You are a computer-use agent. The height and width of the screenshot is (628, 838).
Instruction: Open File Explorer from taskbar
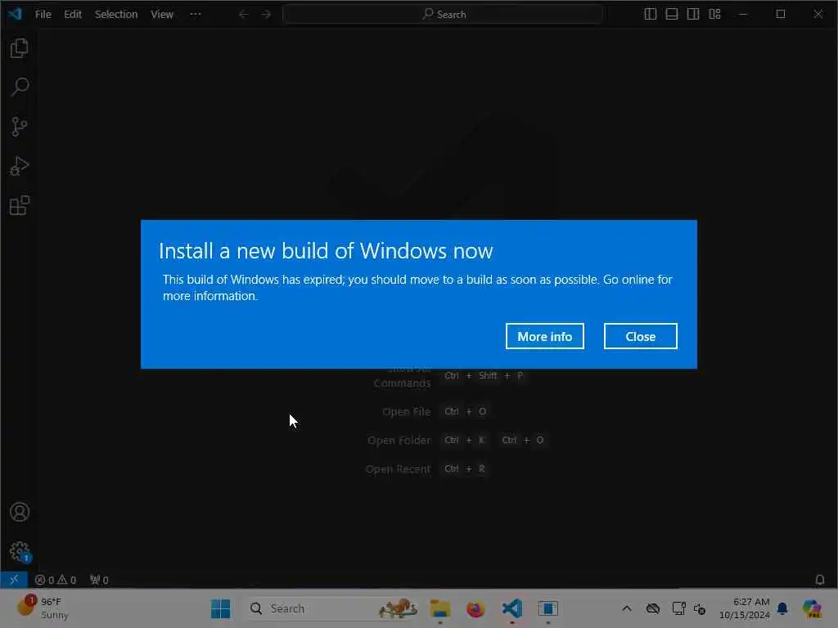(x=440, y=608)
